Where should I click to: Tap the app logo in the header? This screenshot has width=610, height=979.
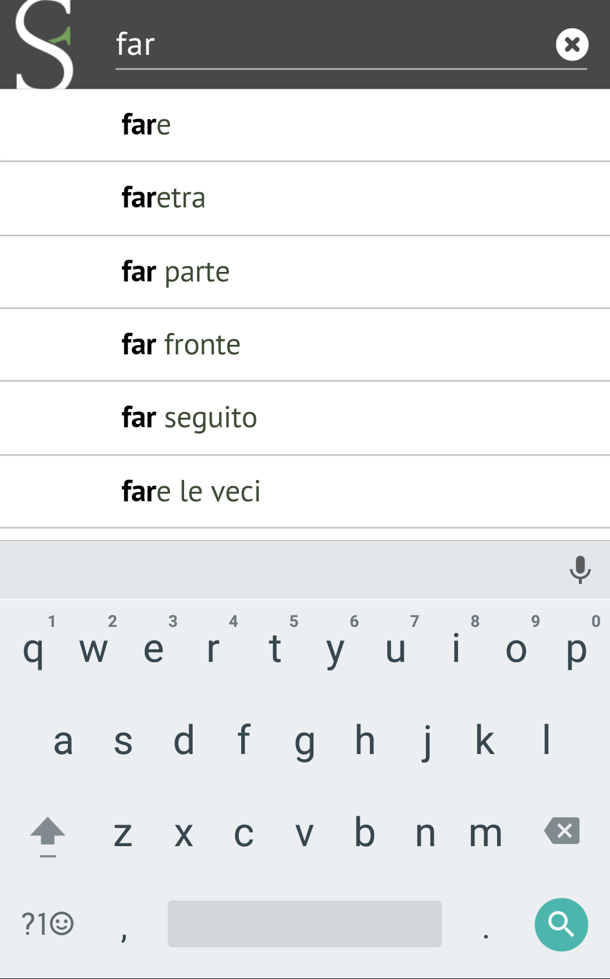coord(45,45)
